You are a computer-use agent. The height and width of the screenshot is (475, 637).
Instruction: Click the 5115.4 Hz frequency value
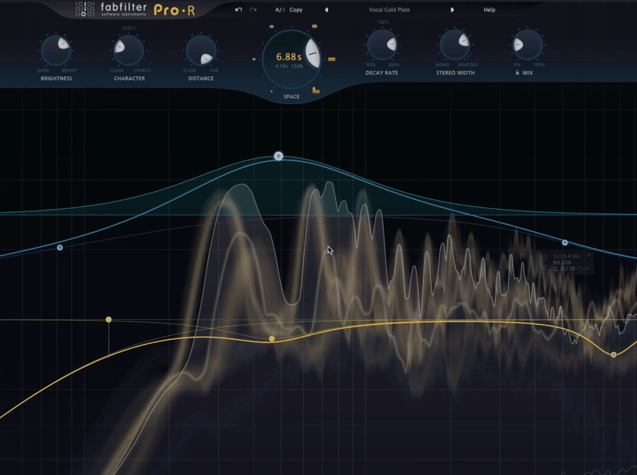[566, 256]
